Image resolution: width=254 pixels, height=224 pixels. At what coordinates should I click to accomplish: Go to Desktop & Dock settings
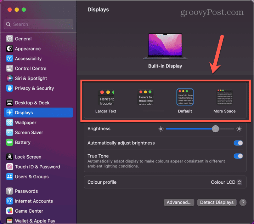[38, 103]
